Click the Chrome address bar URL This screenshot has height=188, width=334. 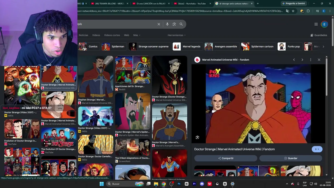[x=180, y=11]
